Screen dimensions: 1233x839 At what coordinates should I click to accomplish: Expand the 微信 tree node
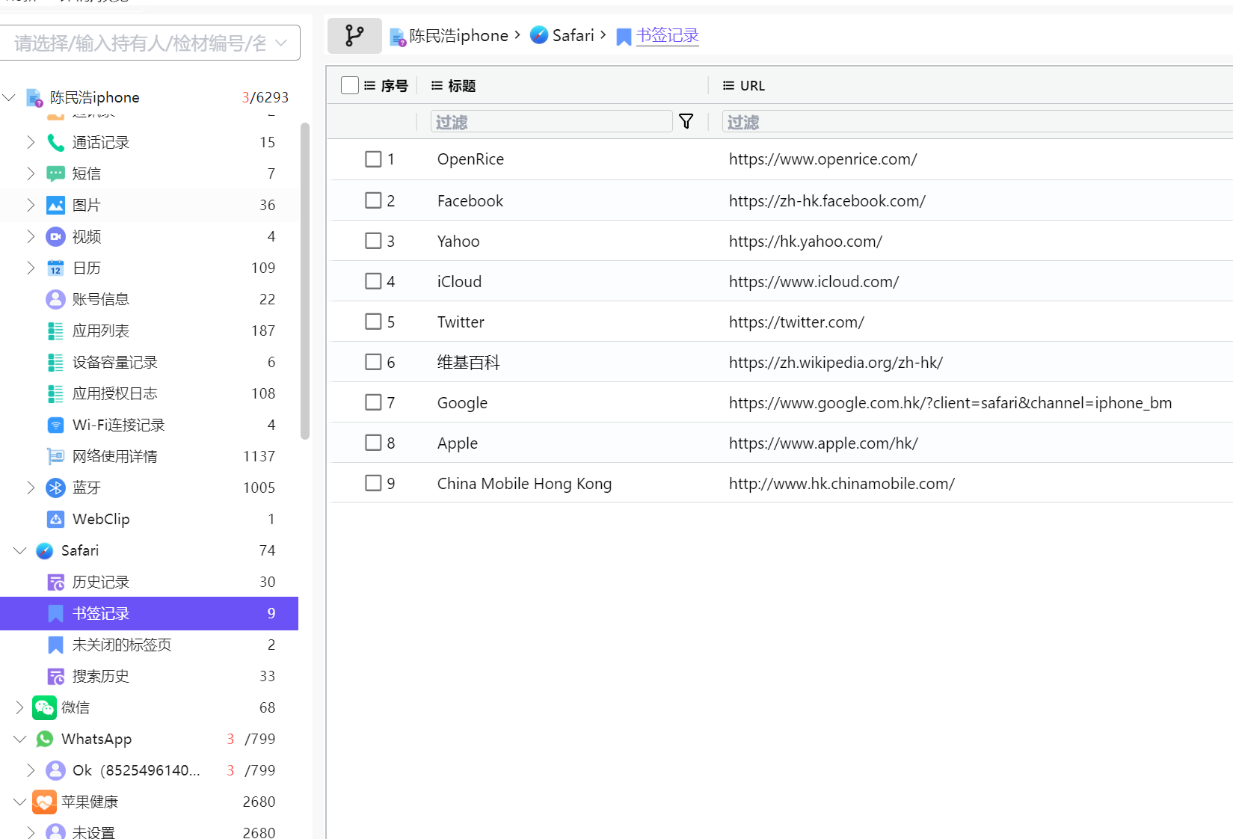(20, 707)
